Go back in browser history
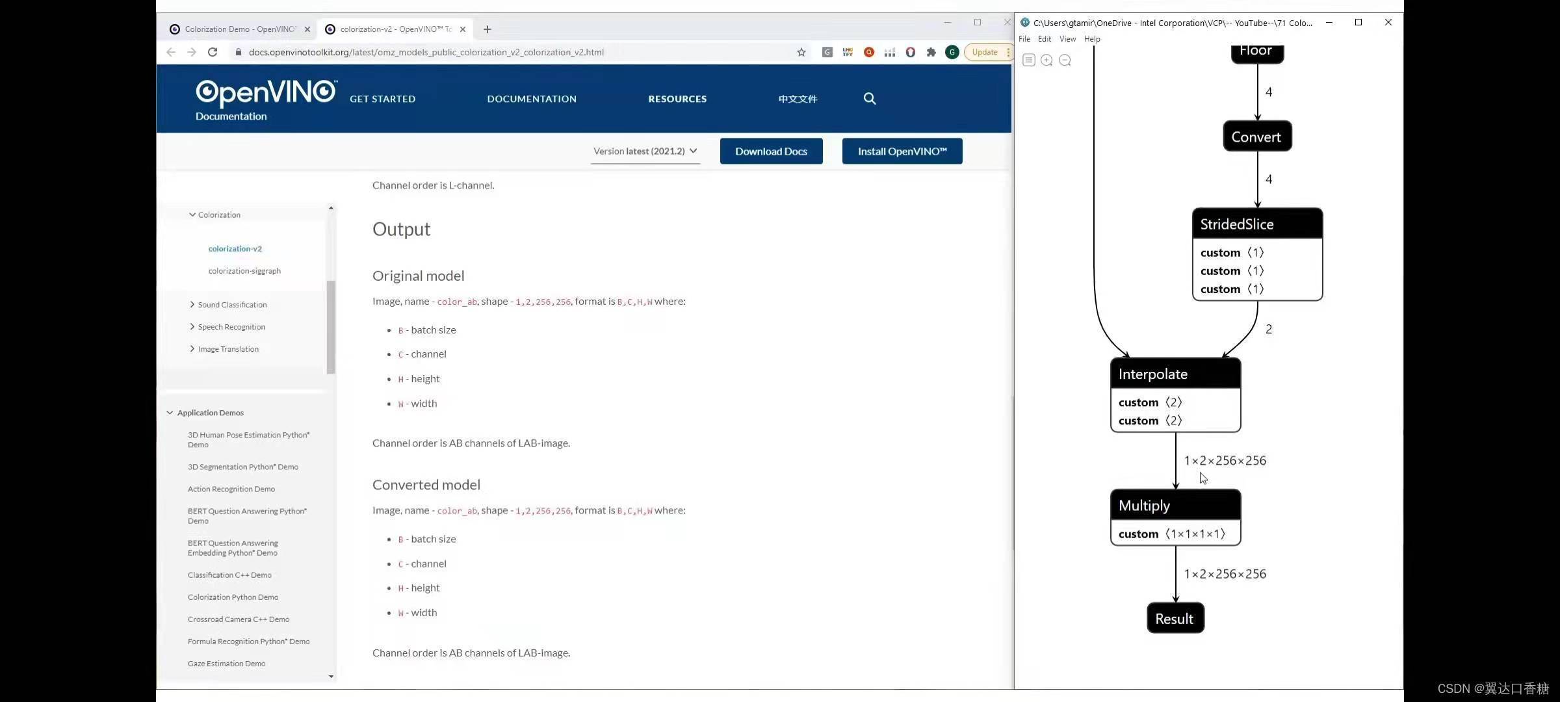The height and width of the screenshot is (702, 1560). pos(171,52)
